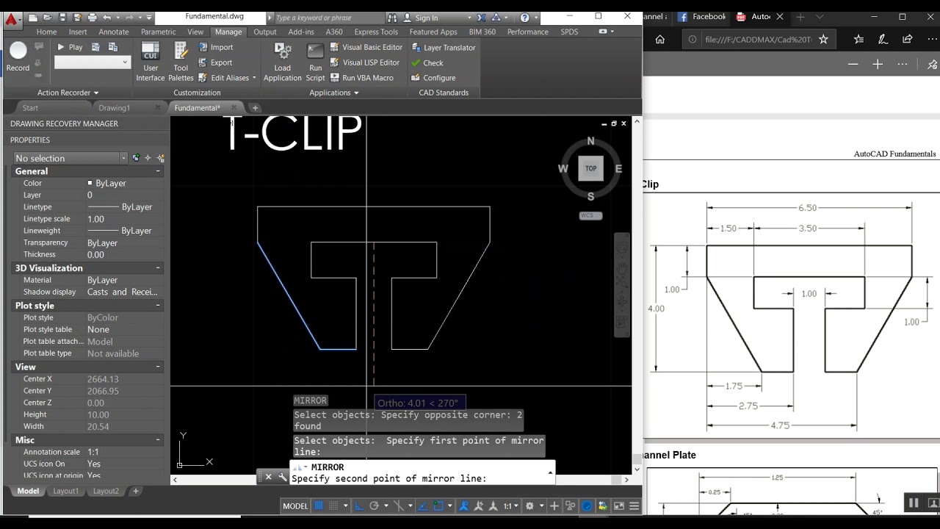The image size is (940, 529).
Task: Toggle drawing grid display in status bar
Action: click(x=319, y=505)
